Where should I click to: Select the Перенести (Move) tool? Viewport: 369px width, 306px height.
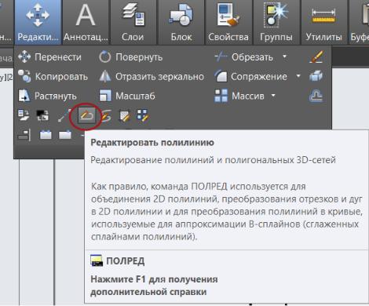coord(49,57)
